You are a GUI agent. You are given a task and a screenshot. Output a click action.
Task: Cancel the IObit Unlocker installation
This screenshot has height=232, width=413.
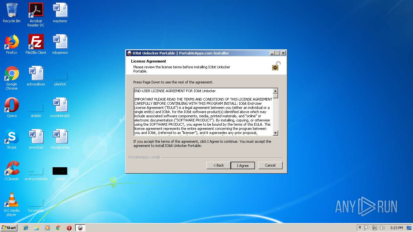pos(270,165)
